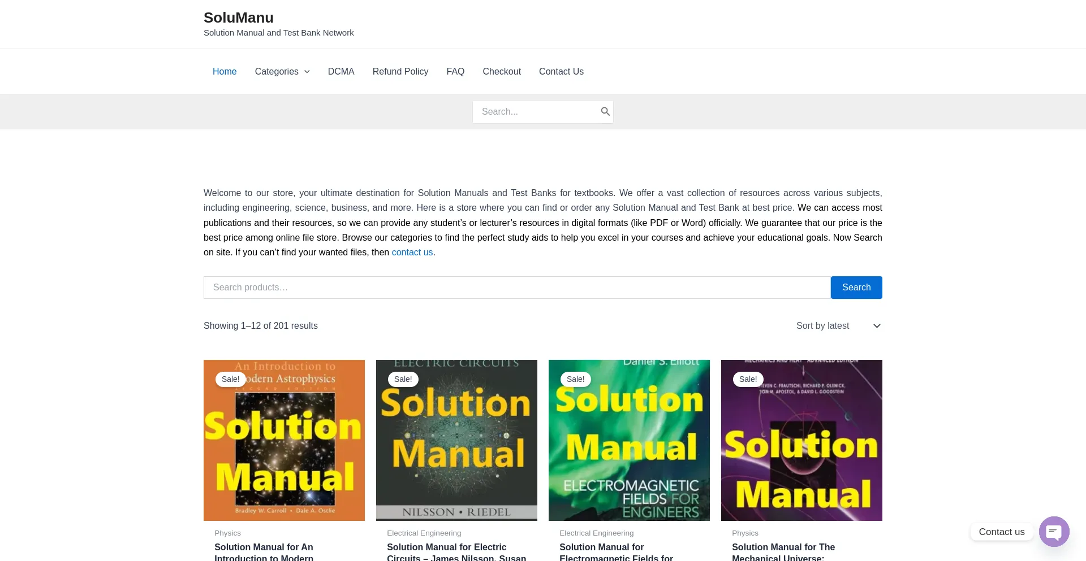Screen dimensions: 1086x561
Task: Click the top Search... text box
Action: click(537, 112)
